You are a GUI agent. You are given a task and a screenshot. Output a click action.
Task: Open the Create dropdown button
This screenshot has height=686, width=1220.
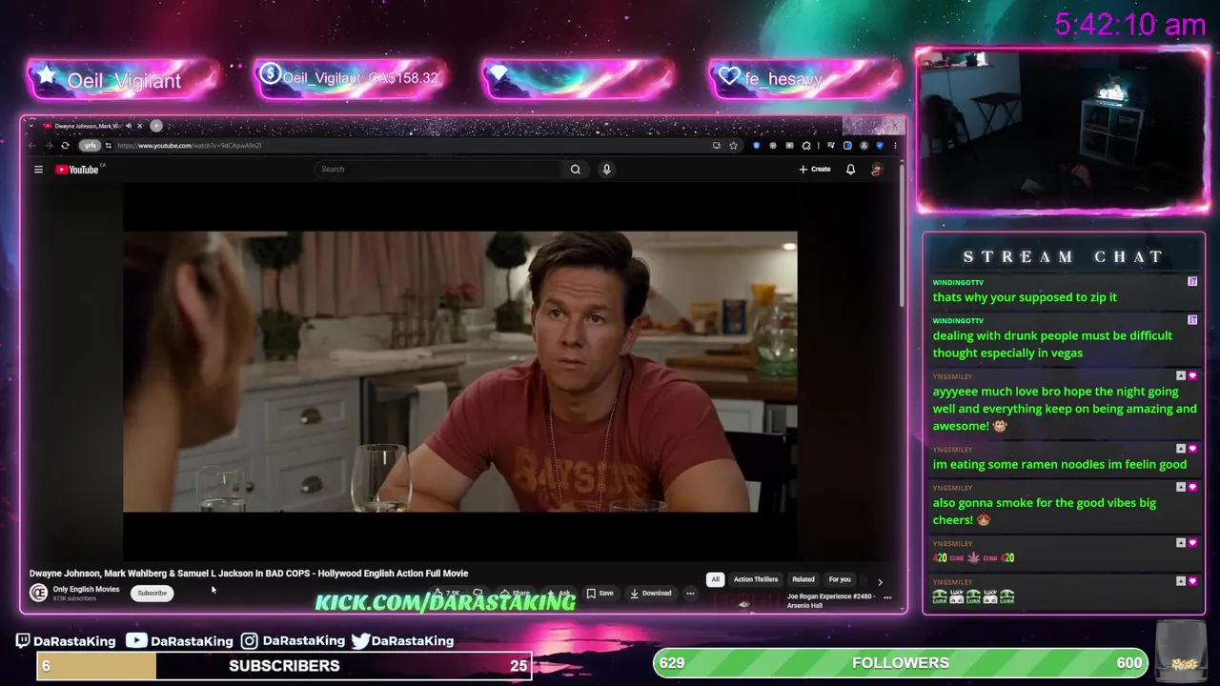(x=815, y=170)
